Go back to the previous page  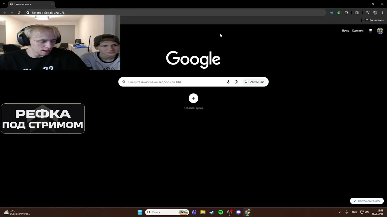5,13
